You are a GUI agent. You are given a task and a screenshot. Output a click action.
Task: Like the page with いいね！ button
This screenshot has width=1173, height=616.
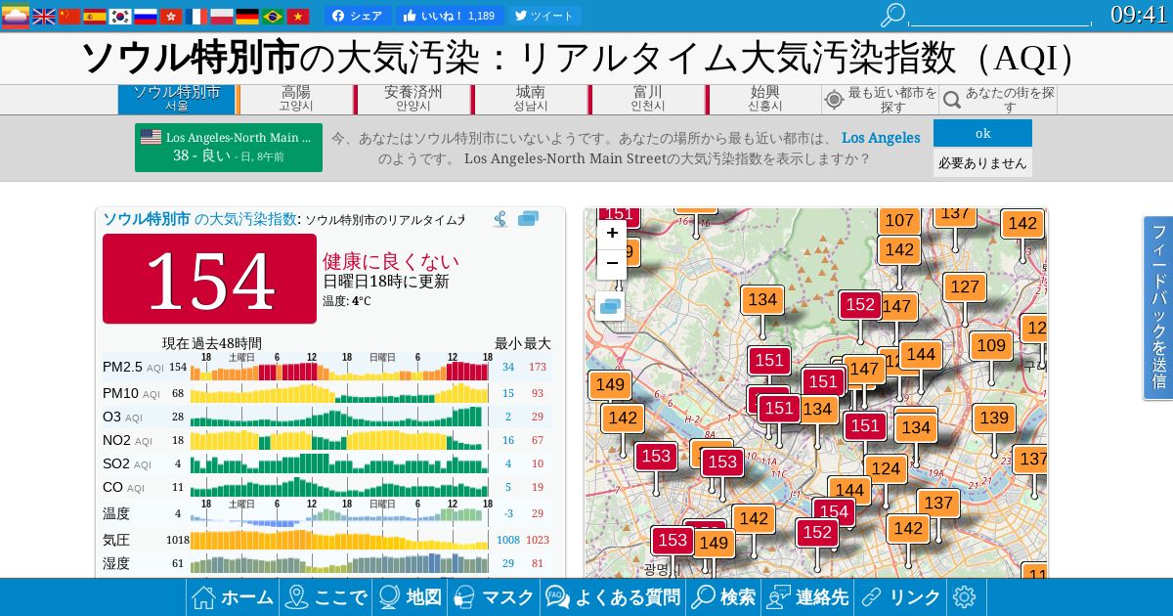(x=450, y=16)
